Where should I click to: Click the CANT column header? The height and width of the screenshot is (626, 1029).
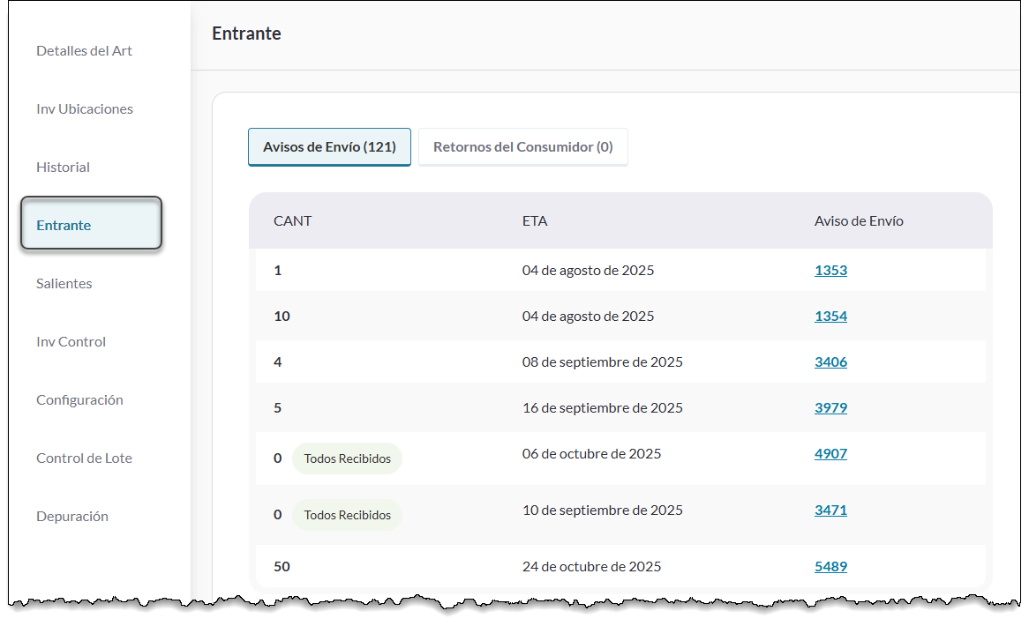pyautogui.click(x=291, y=220)
